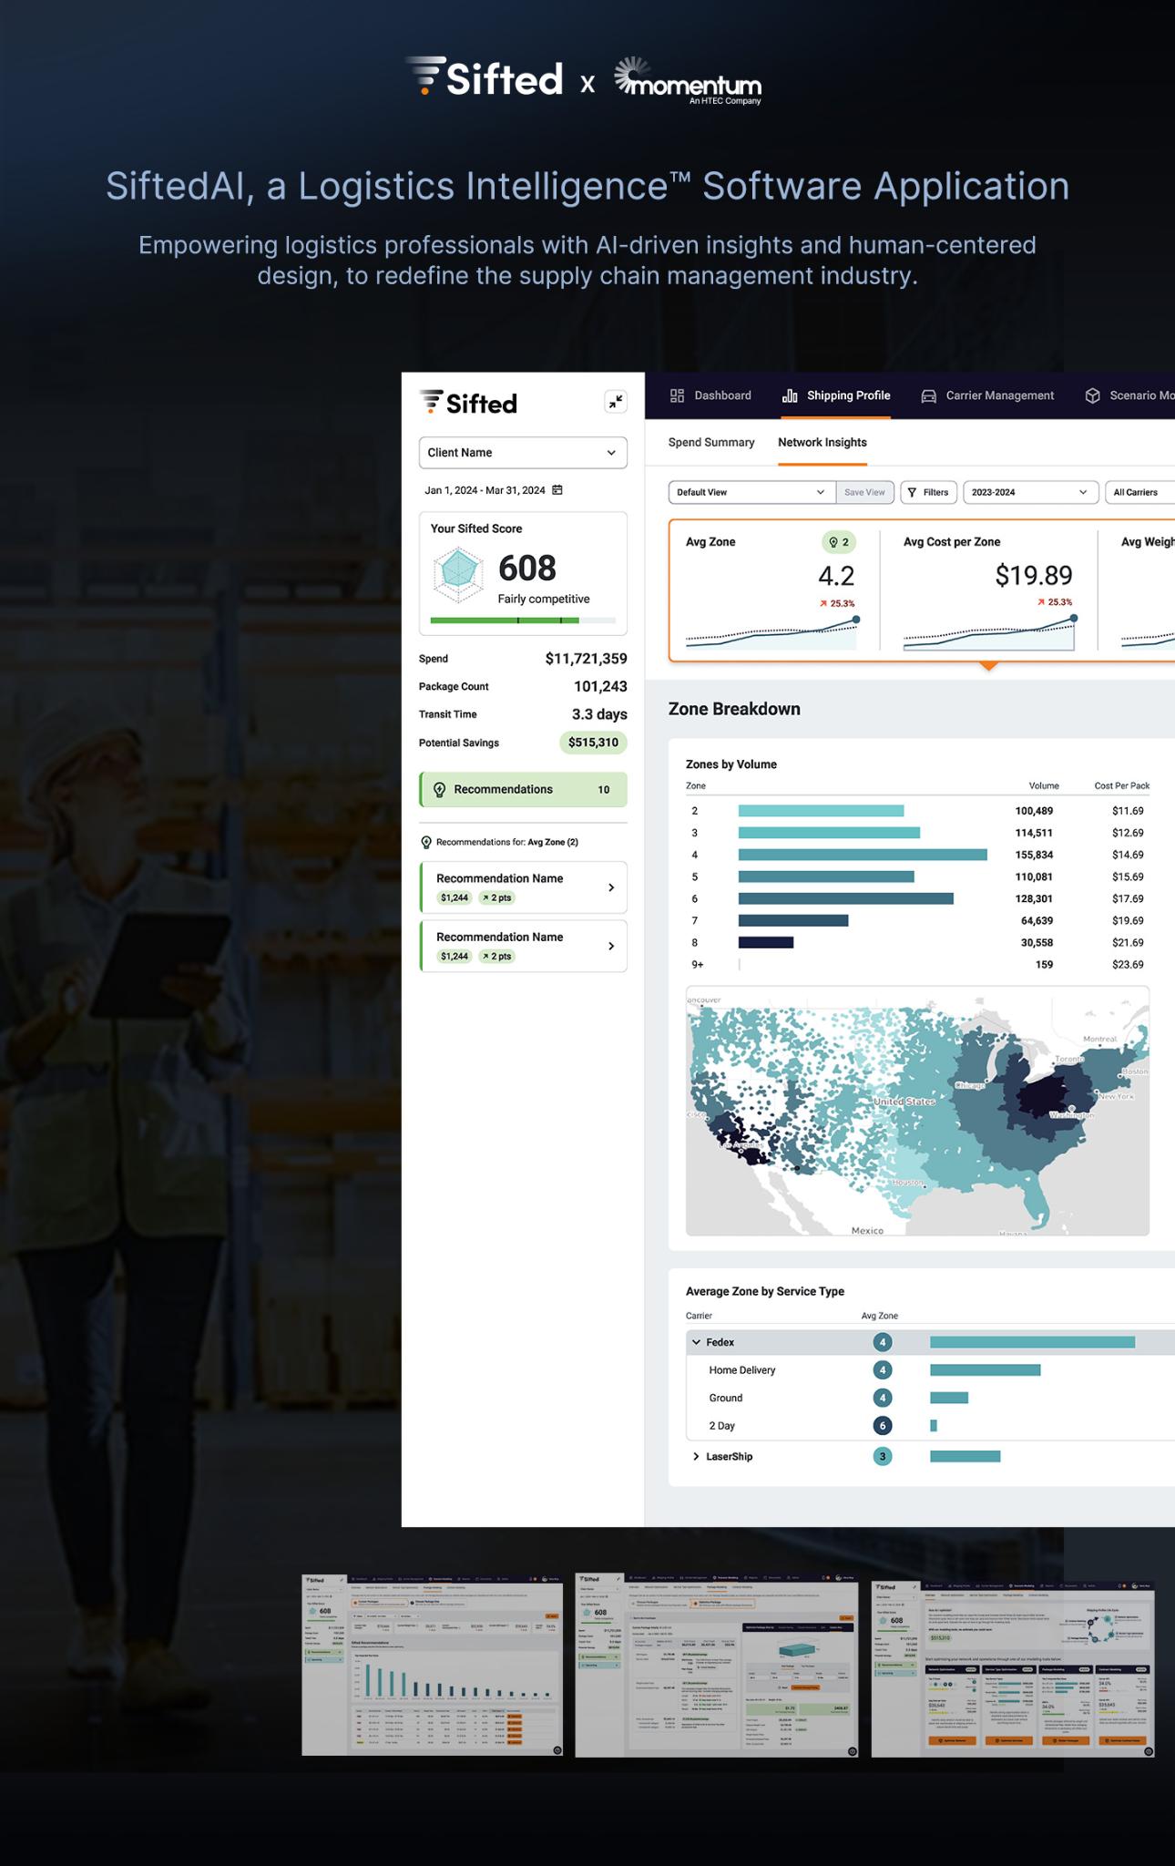The width and height of the screenshot is (1175, 1866).
Task: Click the Ground service row label
Action: coord(726,1398)
